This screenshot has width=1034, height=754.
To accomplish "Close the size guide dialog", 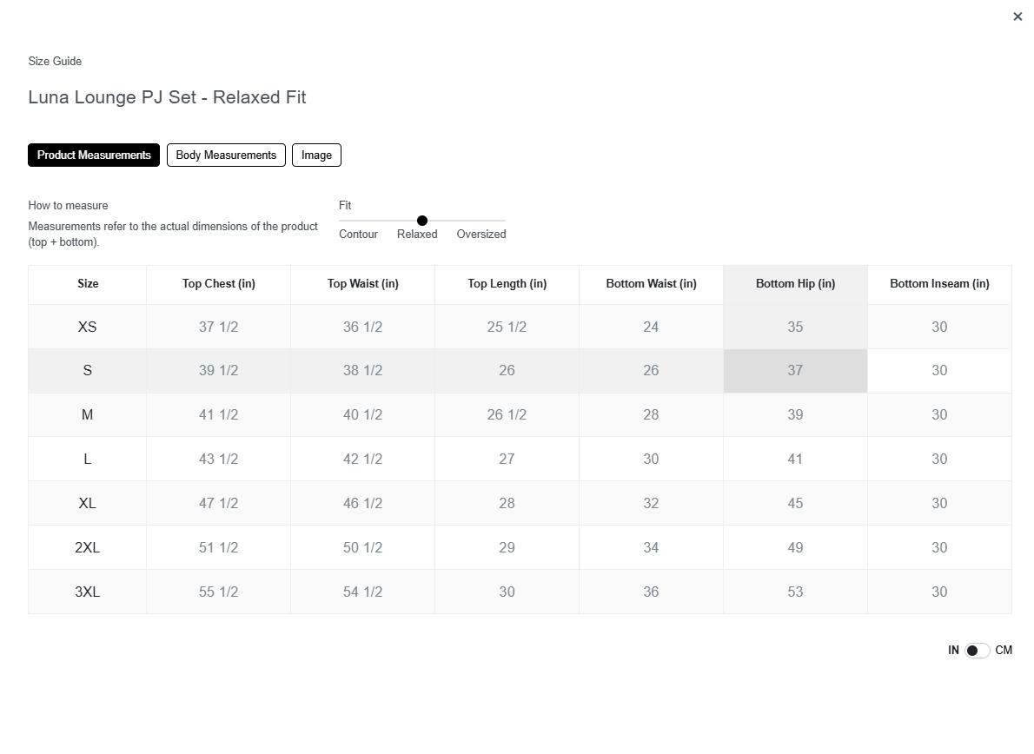I will 1017,17.
